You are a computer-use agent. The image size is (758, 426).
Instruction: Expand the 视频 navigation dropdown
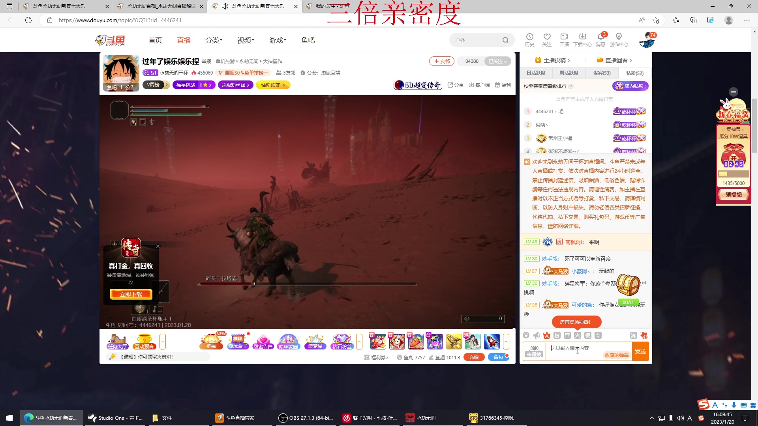pyautogui.click(x=246, y=40)
